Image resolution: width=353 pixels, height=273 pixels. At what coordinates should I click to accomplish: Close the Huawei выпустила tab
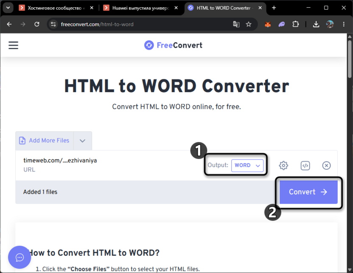(x=176, y=8)
